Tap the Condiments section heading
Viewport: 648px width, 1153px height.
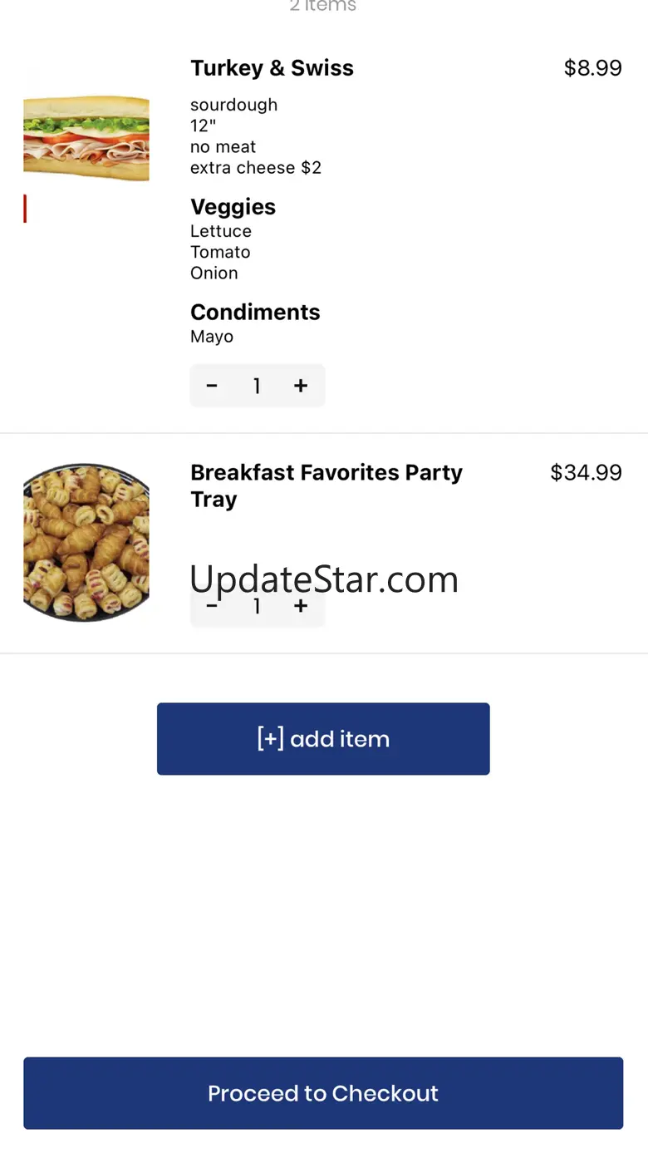[255, 313]
